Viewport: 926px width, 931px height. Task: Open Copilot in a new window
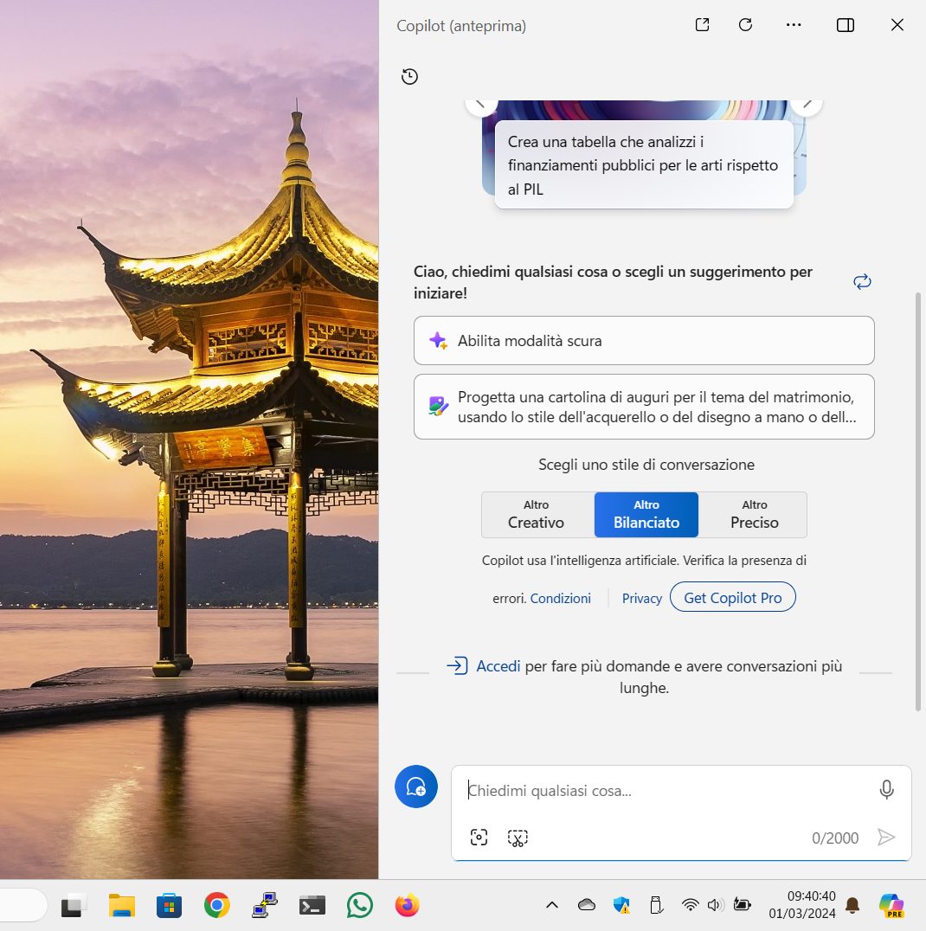[x=702, y=25]
